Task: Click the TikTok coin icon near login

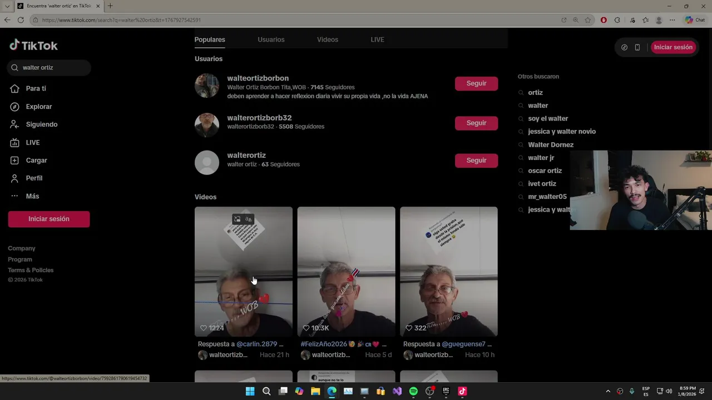Action: coord(624,47)
